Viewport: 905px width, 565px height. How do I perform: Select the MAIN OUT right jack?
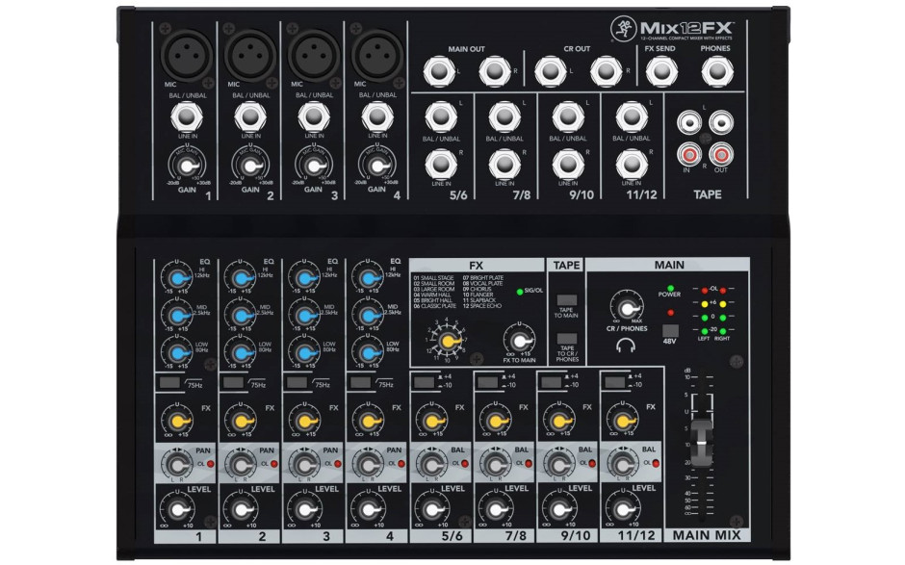495,71
